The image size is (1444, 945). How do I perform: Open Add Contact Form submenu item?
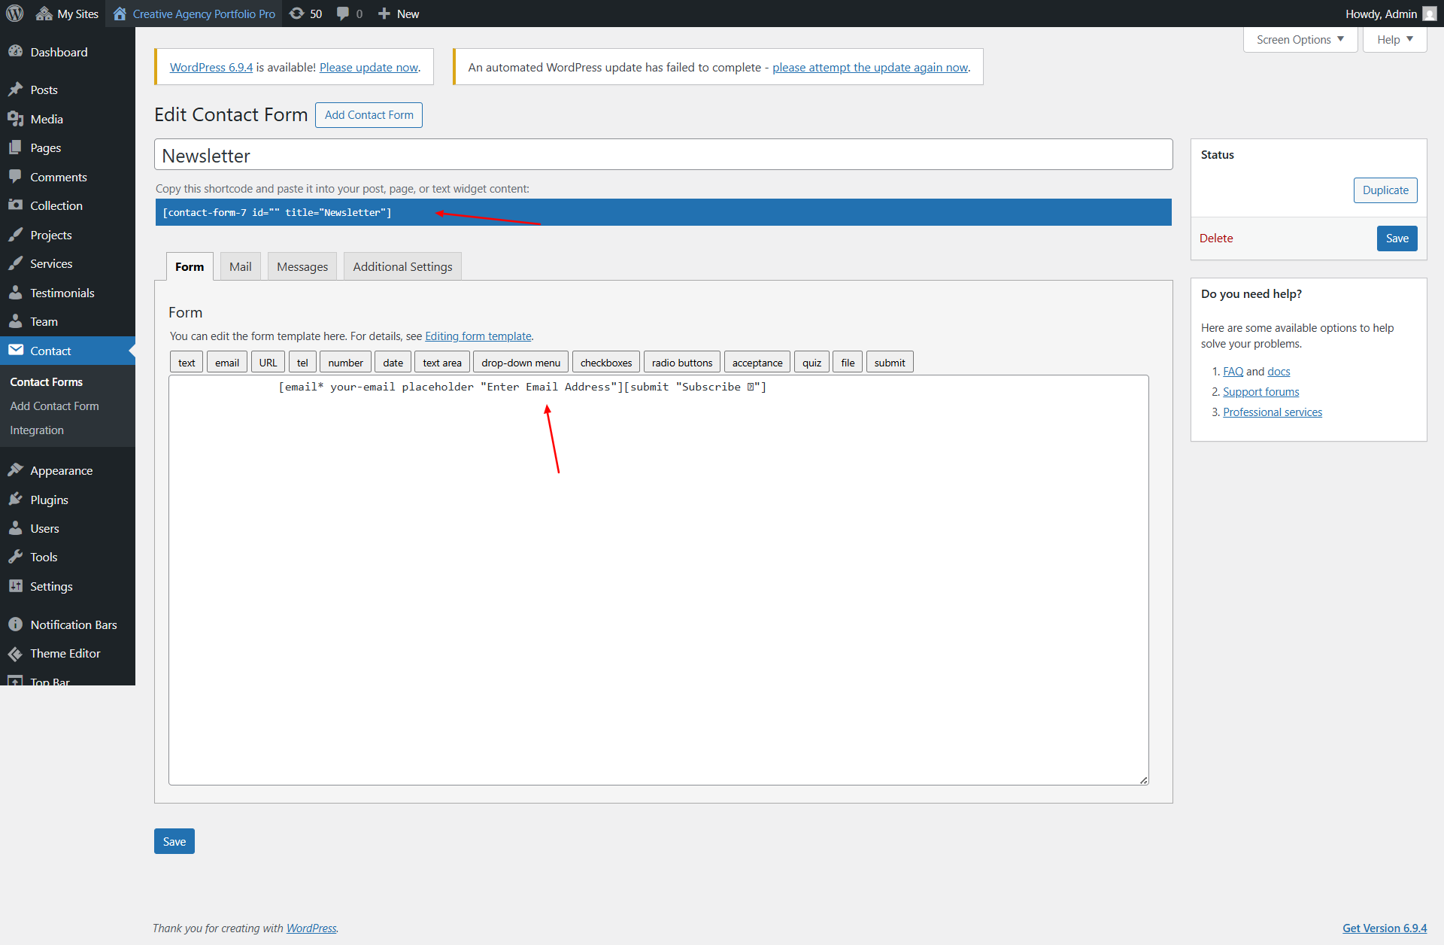54,406
